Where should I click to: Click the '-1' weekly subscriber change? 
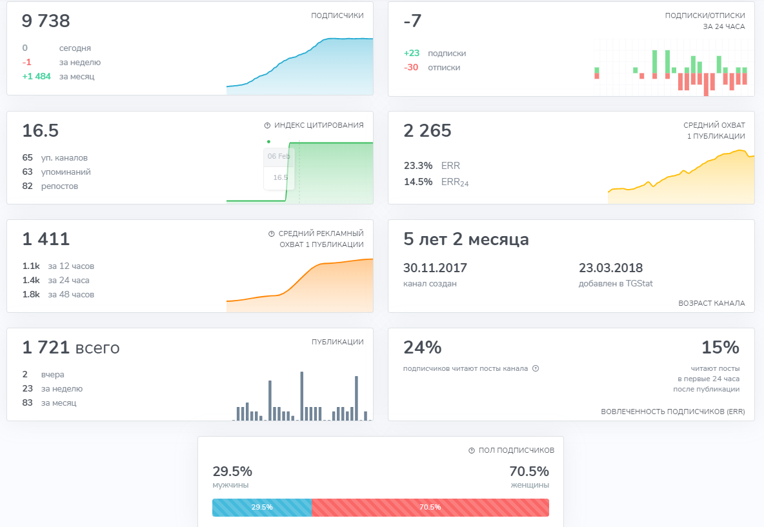coord(27,63)
